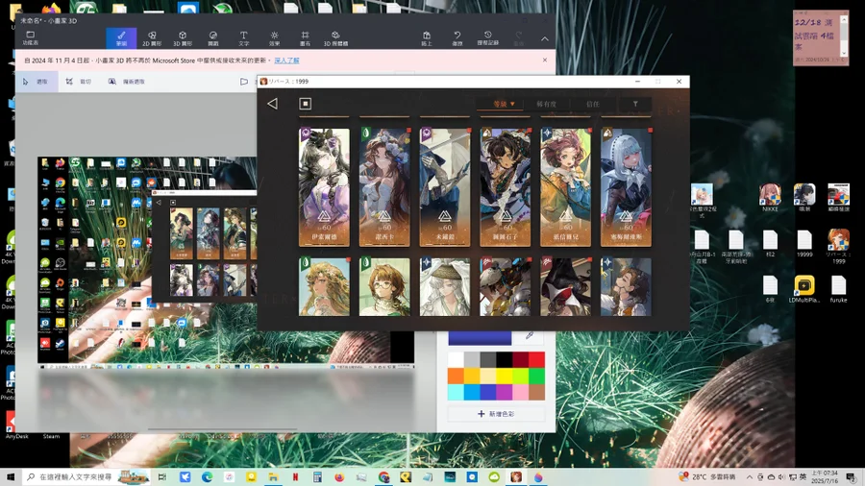Click the Paste button in Paint 3D
Screen dimensions: 865x486
point(427,38)
